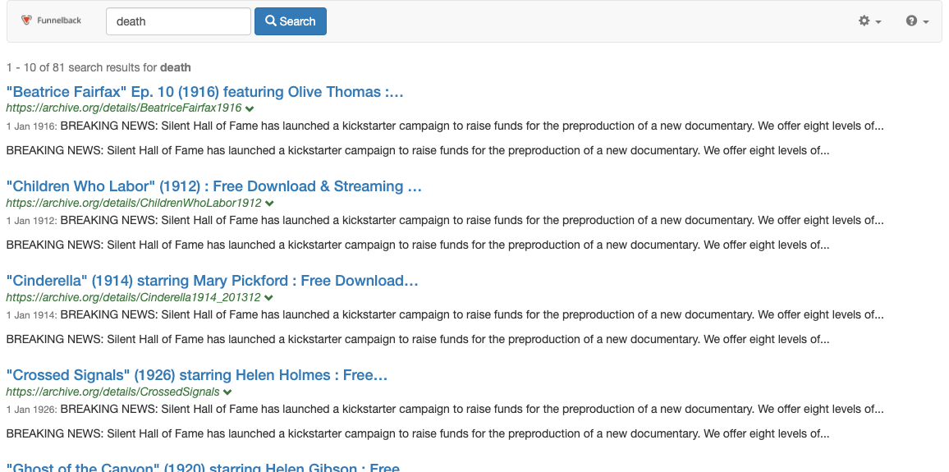Click the caret arrow next to help icon
Image resolution: width=949 pixels, height=472 pixels.
[x=926, y=22]
